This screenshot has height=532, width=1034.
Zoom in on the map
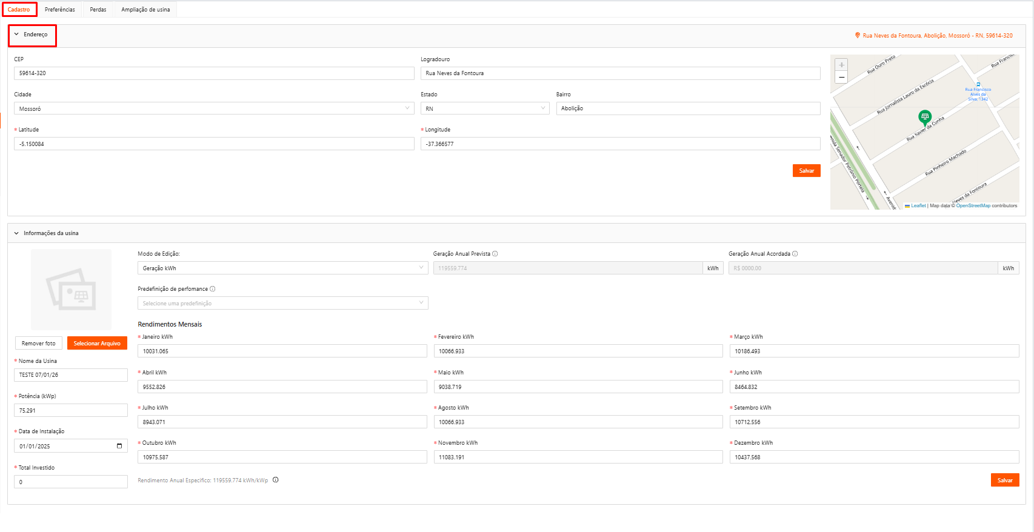pyautogui.click(x=841, y=65)
